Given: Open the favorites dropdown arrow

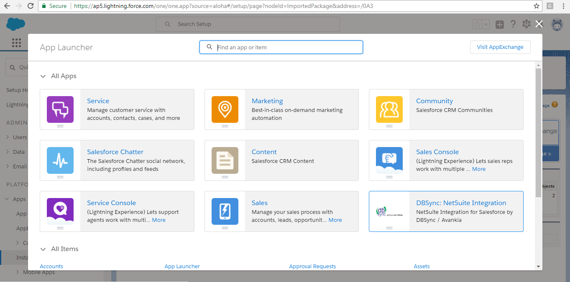Looking at the screenshot, I should [485, 24].
